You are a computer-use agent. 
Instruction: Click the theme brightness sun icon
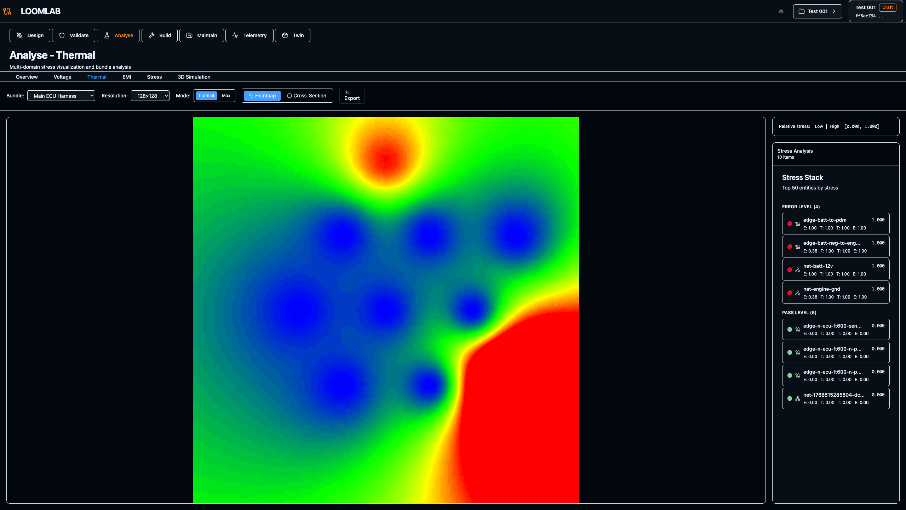click(x=781, y=11)
